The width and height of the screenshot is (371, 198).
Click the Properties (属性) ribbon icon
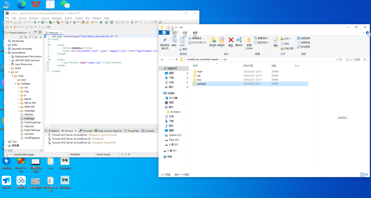[x=276, y=40]
